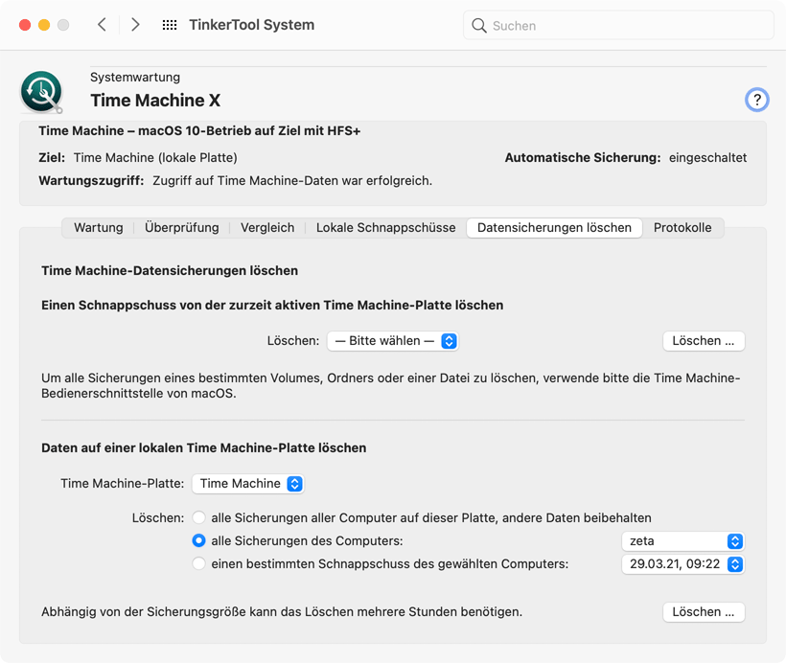The width and height of the screenshot is (786, 663).
Task: Go forward with the right chevron arrow
Action: click(x=135, y=25)
